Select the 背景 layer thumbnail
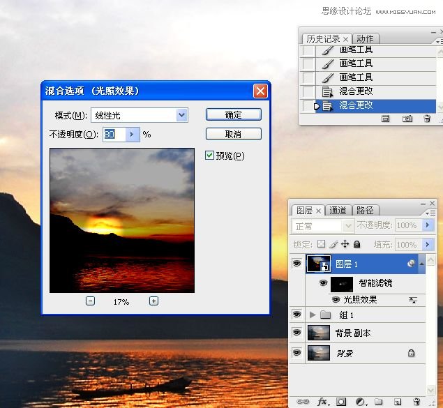443x408 pixels. pos(319,353)
